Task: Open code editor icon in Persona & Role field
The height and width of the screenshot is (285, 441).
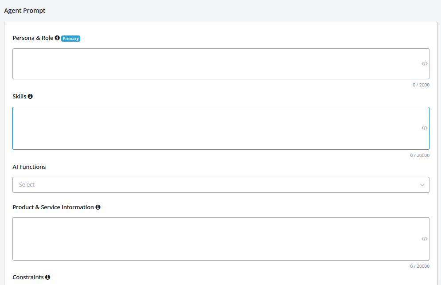Action: (424, 64)
